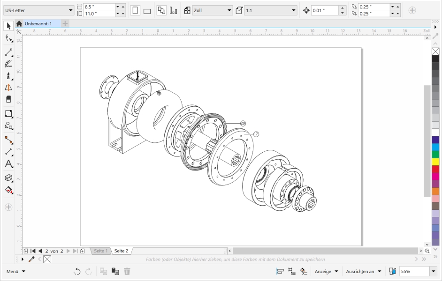This screenshot has height=281, width=442.
Task: Open the Ausrichten an options
Action: [363, 271]
